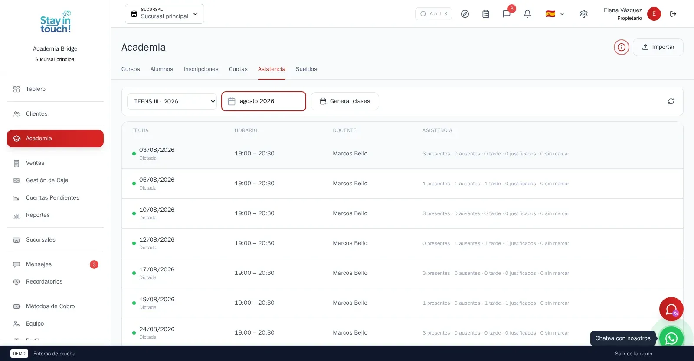The width and height of the screenshot is (694, 361).
Task: Open Recordatorios in sidebar
Action: click(56, 282)
